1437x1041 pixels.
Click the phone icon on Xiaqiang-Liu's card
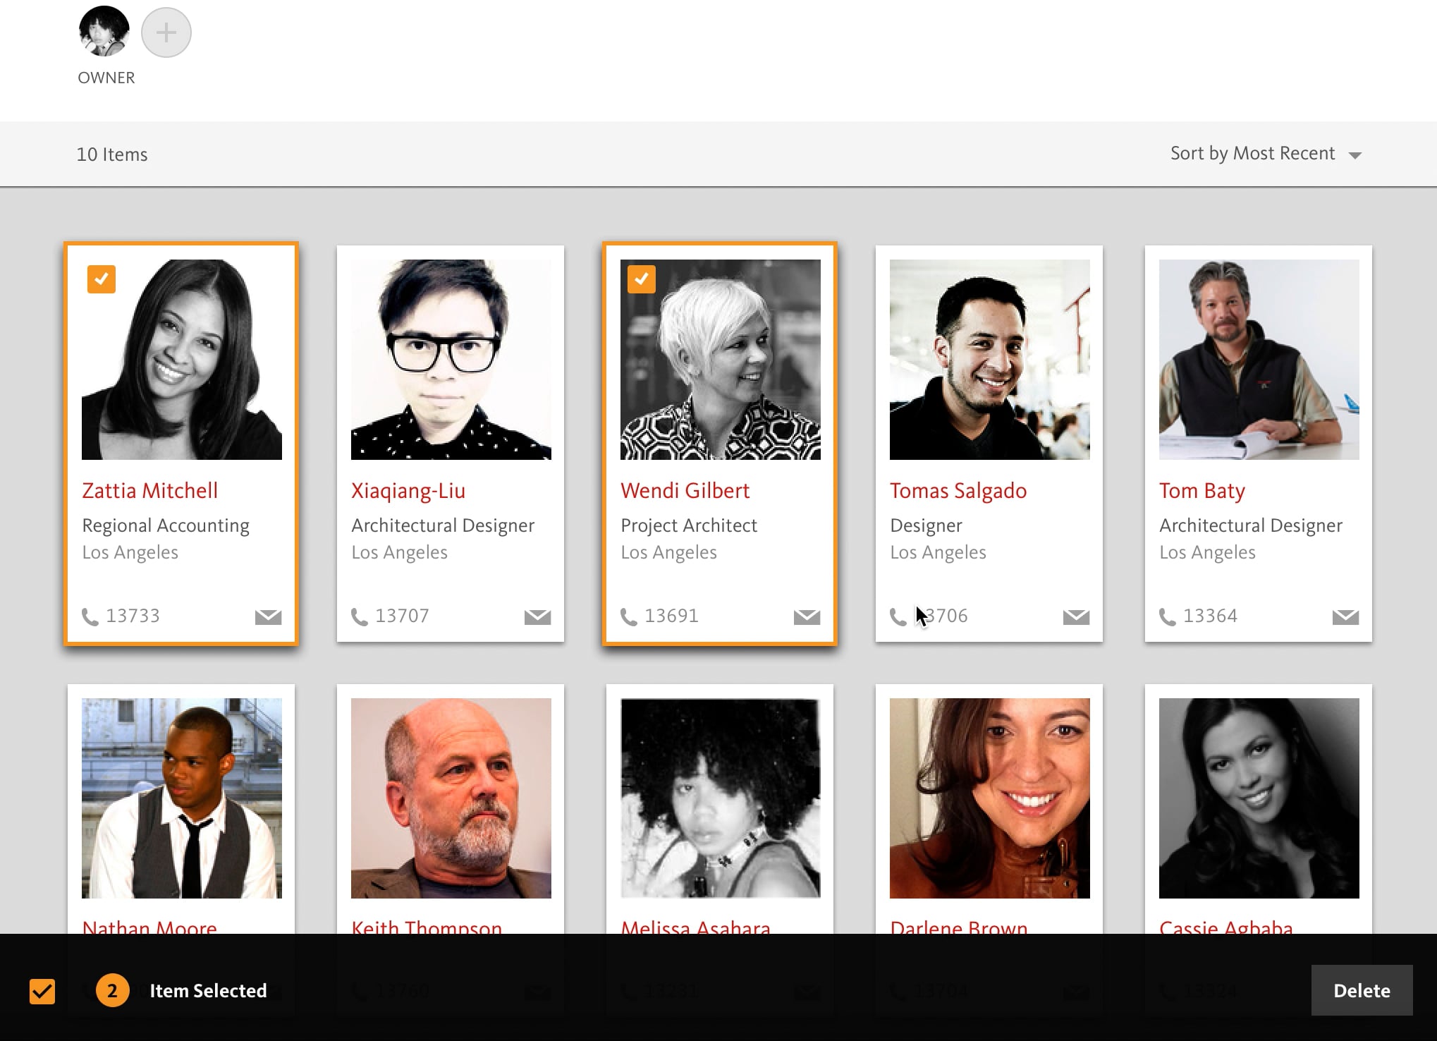pyautogui.click(x=360, y=617)
